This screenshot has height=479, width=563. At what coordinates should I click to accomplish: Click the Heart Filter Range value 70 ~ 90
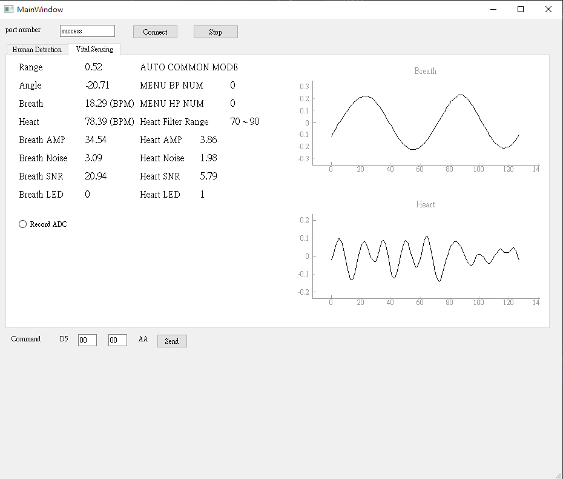point(245,121)
